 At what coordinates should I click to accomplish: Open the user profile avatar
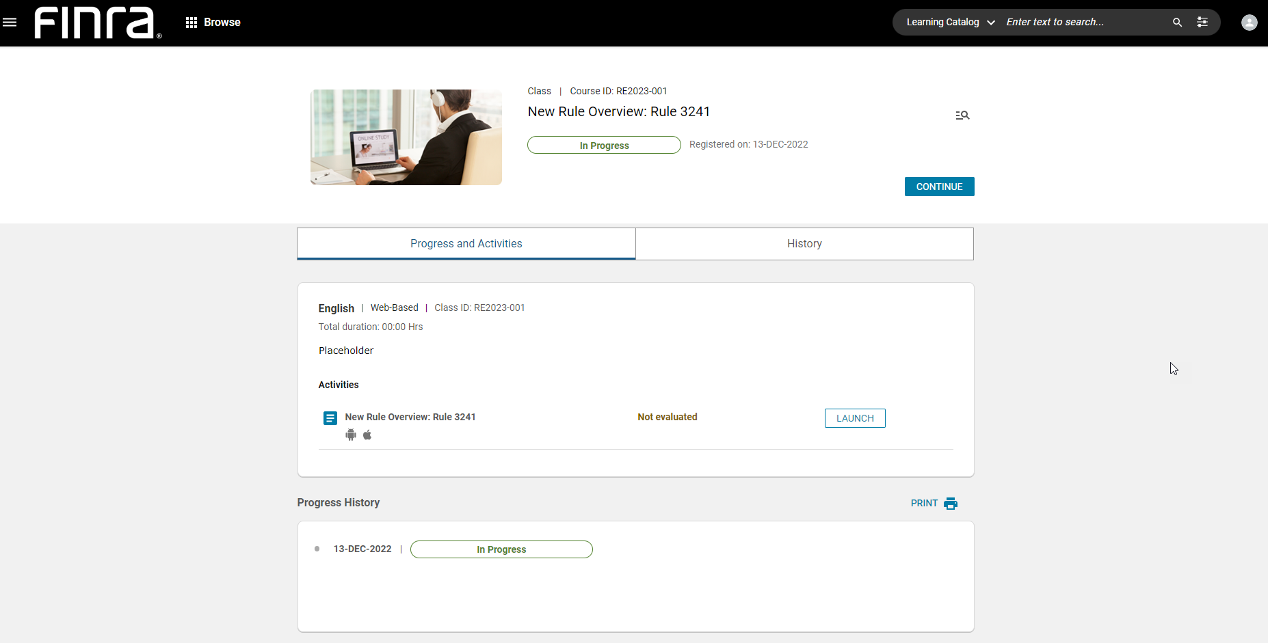1249,23
